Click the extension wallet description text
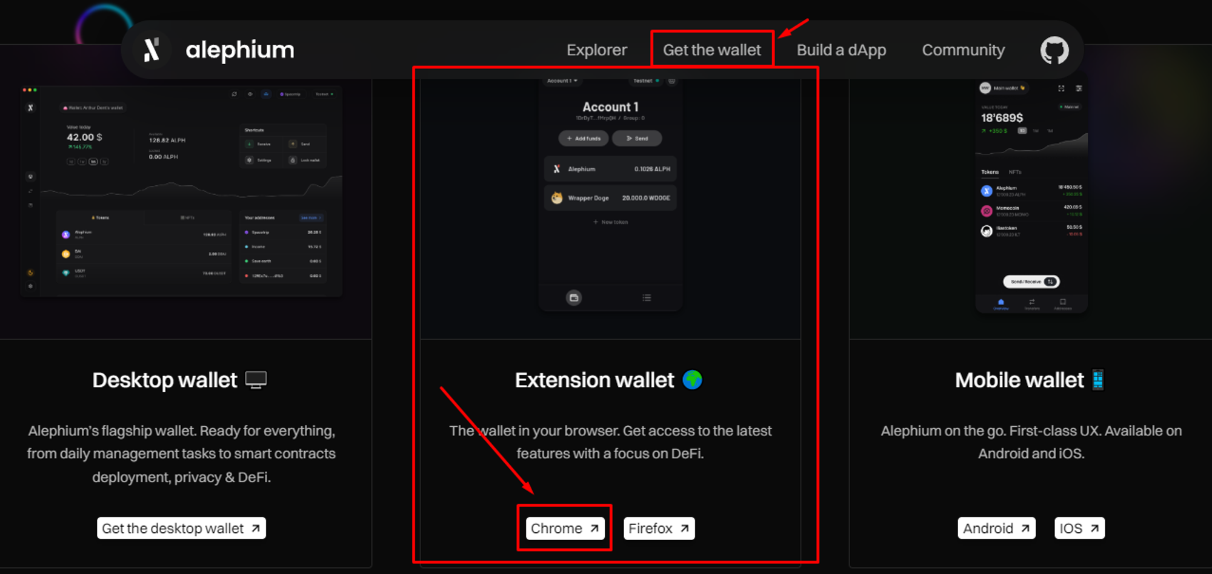This screenshot has width=1212, height=574. 610,442
